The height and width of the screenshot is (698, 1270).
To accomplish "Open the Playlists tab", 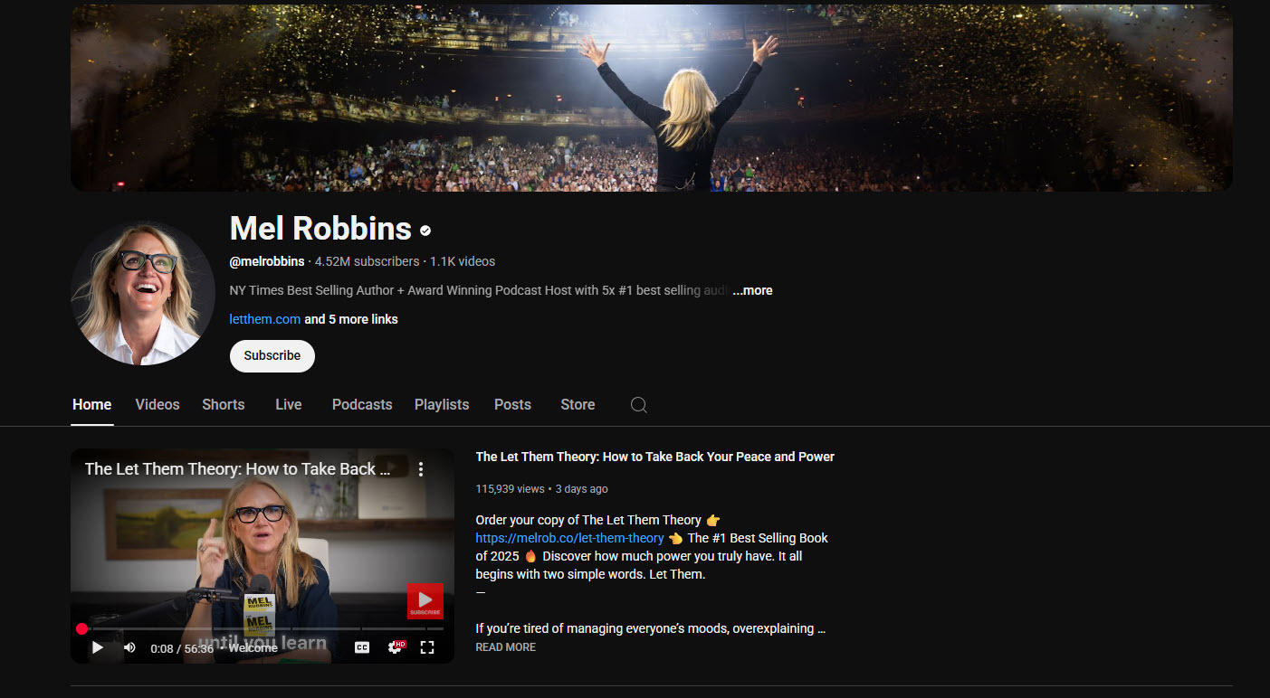I will pyautogui.click(x=442, y=404).
